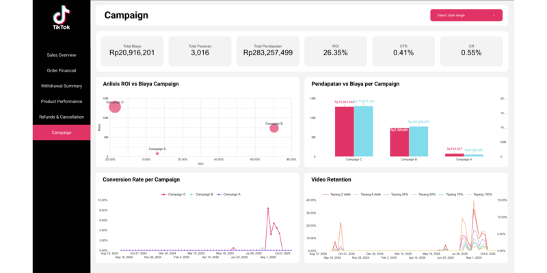Open Order Financial in sidebar
Image resolution: width=547 pixels, height=273 pixels.
click(61, 70)
